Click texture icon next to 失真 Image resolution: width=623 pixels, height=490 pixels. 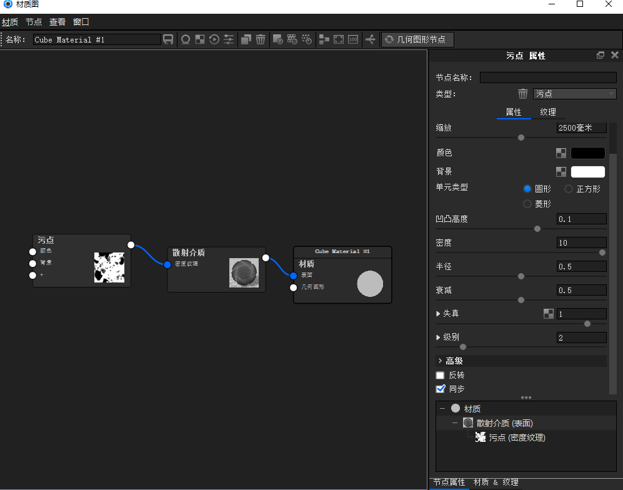(x=548, y=314)
